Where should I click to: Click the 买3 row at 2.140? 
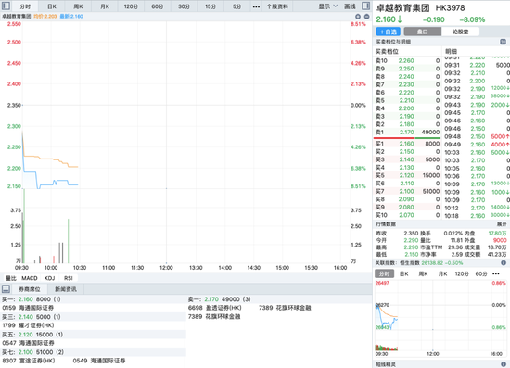pyautogui.click(x=407, y=159)
